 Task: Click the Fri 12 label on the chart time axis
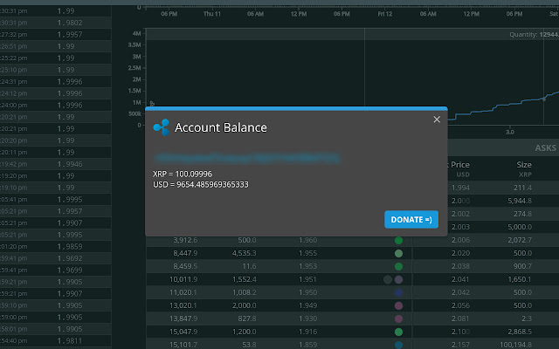point(385,14)
